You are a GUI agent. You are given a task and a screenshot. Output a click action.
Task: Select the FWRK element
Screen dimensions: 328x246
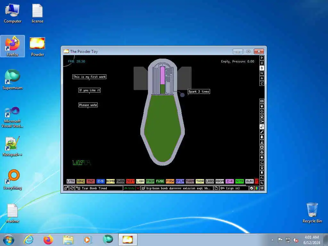tap(120, 181)
